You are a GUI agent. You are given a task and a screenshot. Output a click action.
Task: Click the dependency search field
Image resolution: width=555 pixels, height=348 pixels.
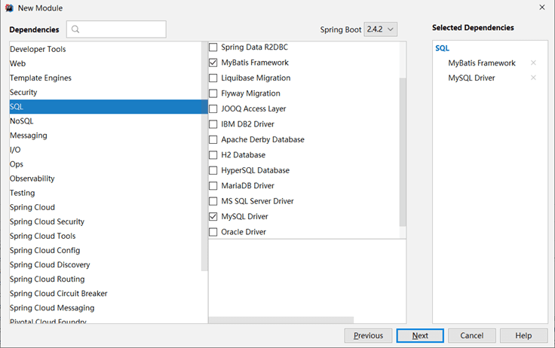[121, 30]
